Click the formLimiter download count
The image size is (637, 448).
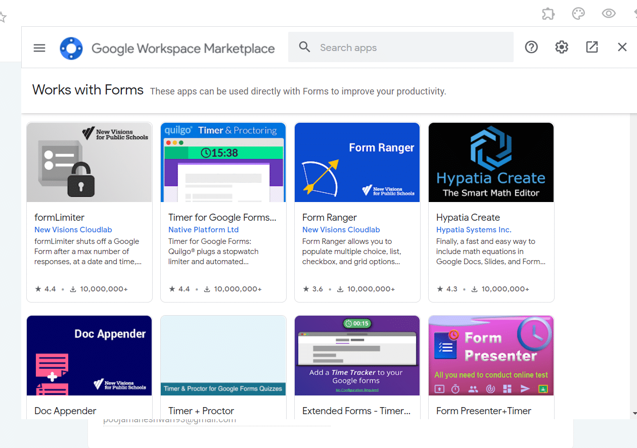tap(99, 289)
